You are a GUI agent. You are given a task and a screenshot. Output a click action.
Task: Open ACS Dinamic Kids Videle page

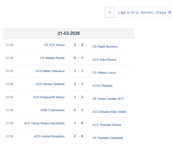[109, 112]
